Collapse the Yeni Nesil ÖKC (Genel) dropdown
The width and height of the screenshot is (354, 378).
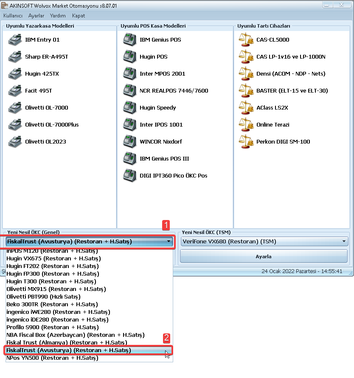pos(169,242)
